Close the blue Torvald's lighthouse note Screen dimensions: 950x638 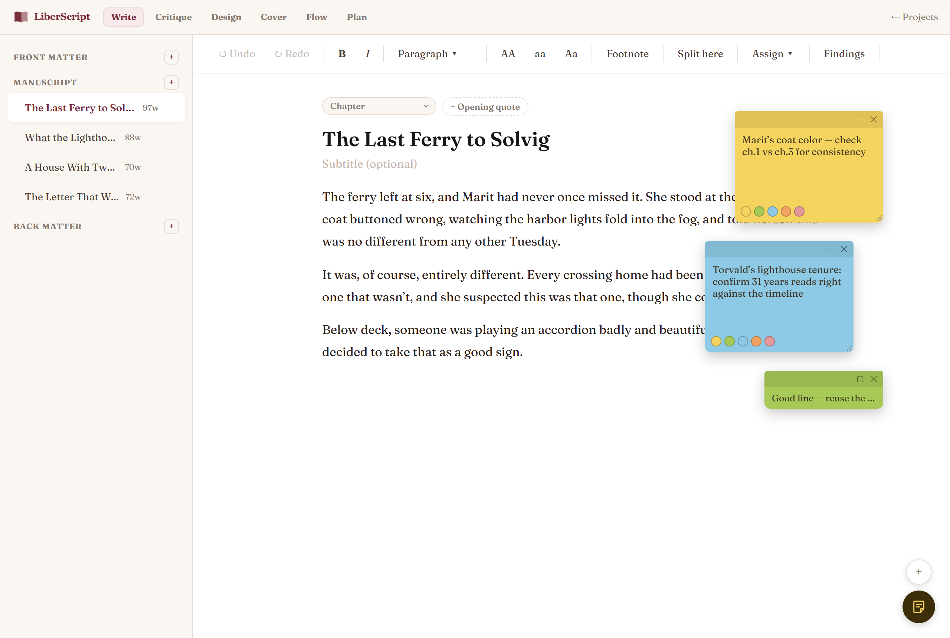pos(844,249)
